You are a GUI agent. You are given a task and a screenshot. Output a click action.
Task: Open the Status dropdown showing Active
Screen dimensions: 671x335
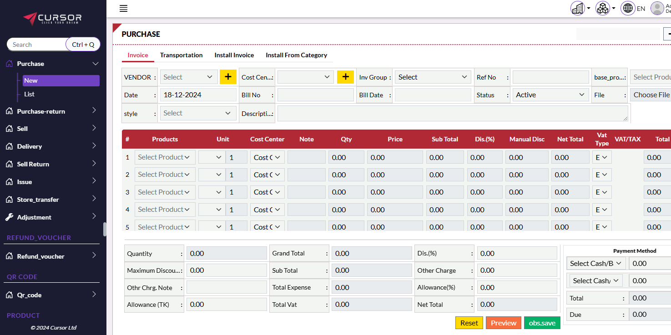click(x=550, y=95)
